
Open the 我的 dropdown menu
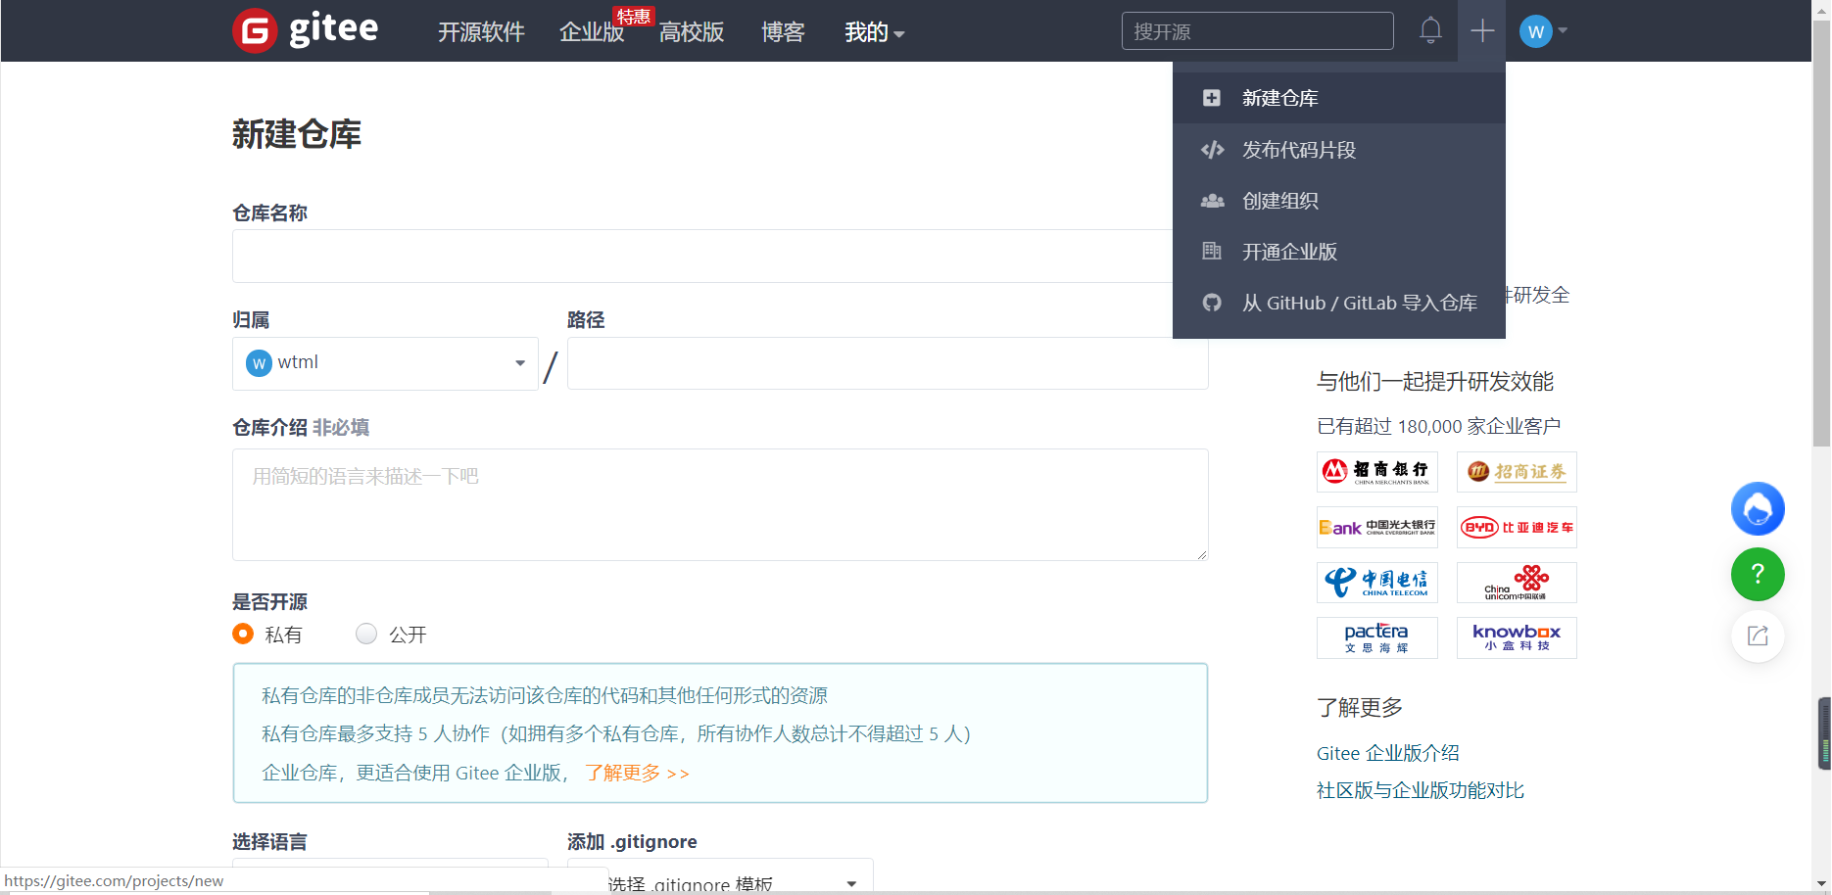[x=874, y=32]
